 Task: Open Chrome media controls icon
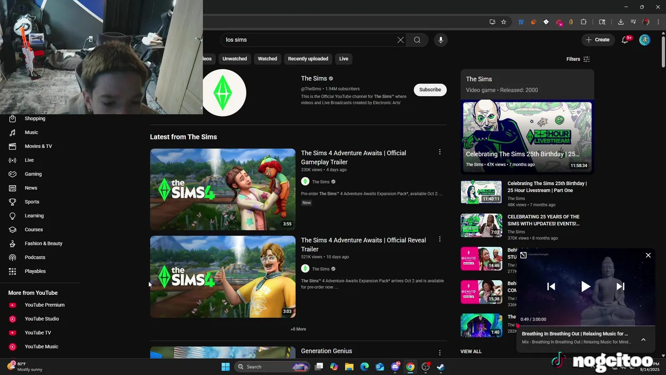[x=633, y=22]
